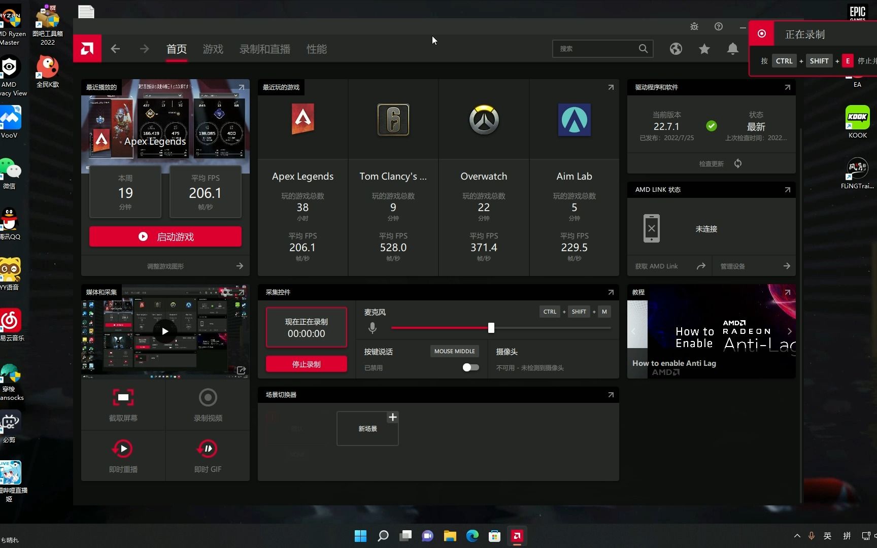The image size is (877, 548).
Task: Open media capture settings gear
Action: pos(226,292)
